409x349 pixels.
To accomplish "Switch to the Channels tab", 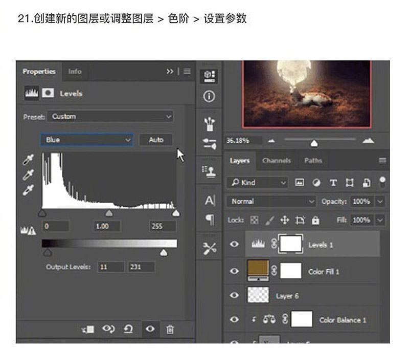I will (x=277, y=161).
